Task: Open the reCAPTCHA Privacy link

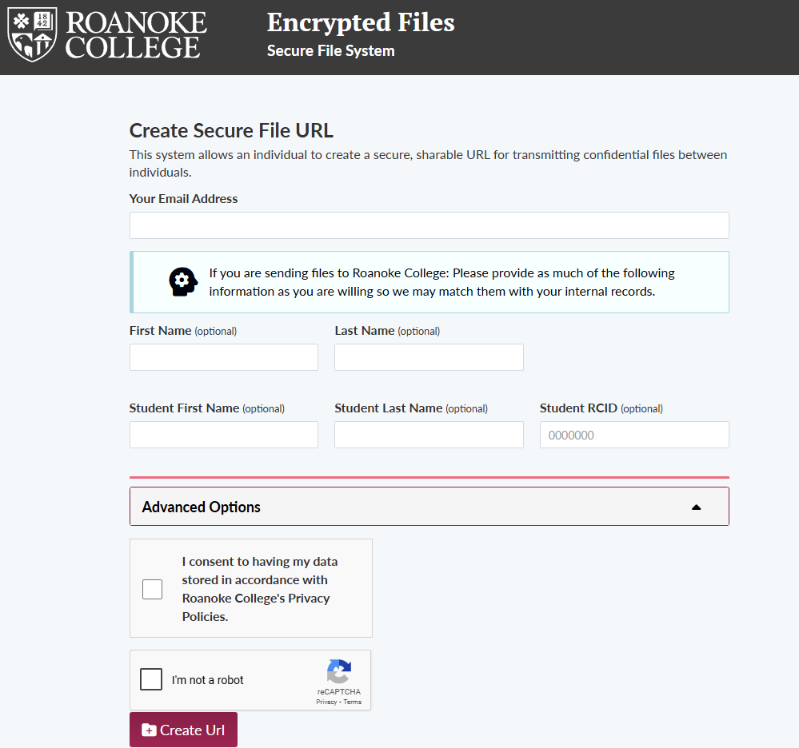Action: coord(326,702)
